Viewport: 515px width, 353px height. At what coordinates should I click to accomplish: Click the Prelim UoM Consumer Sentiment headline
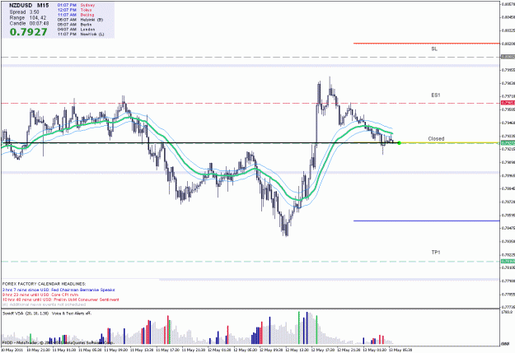[x=61, y=300]
